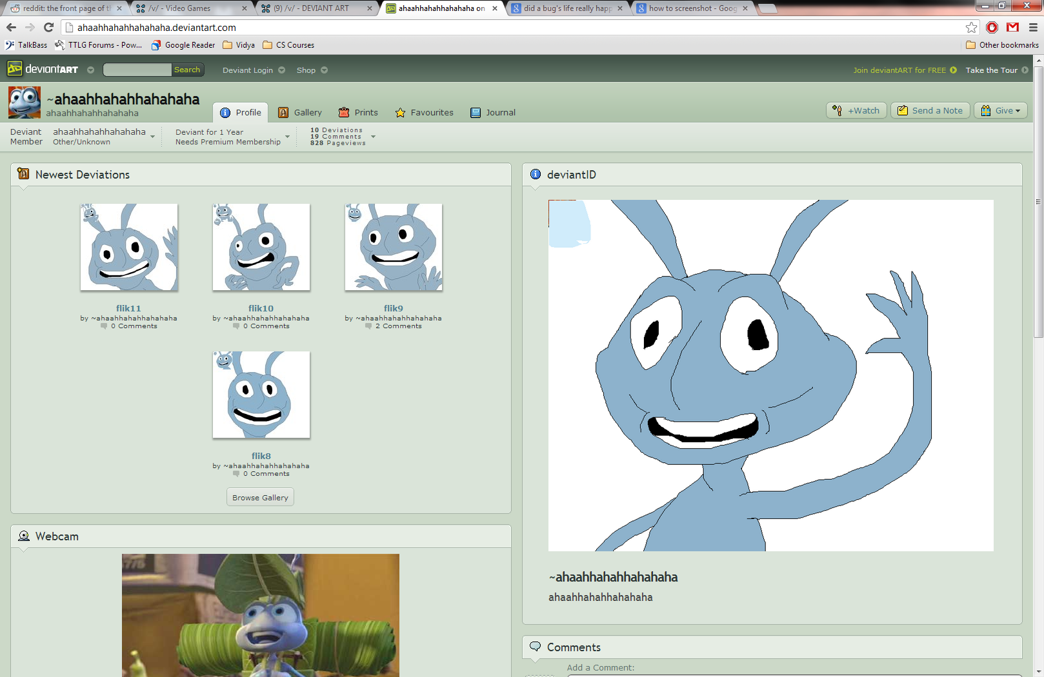
Task: Open the Deviant Login menu
Action: click(x=254, y=70)
